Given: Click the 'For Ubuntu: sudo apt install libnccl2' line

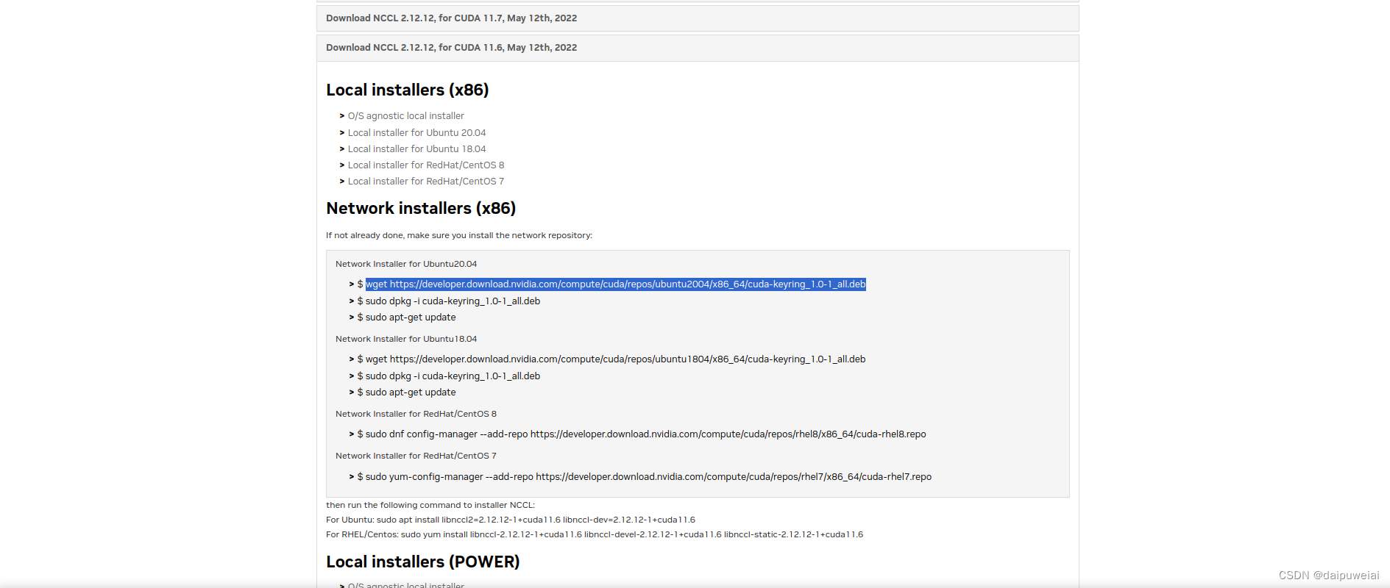Looking at the screenshot, I should pos(511,520).
